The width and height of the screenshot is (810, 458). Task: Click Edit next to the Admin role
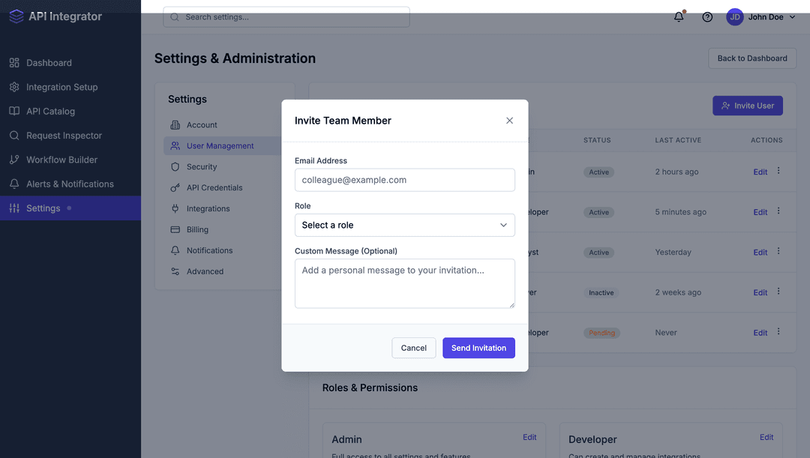(529, 437)
